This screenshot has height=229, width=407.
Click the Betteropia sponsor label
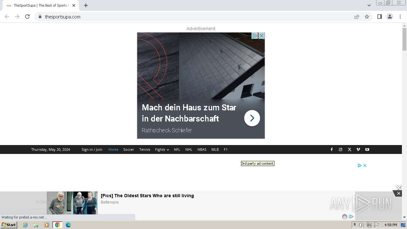click(x=110, y=202)
